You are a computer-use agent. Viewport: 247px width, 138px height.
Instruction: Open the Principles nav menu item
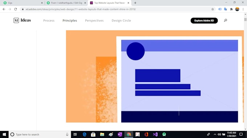click(70, 21)
